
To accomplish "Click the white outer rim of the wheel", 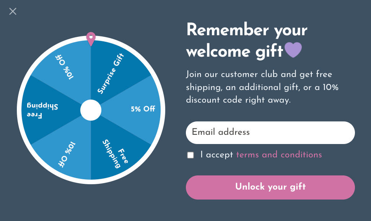I will tap(163, 110).
